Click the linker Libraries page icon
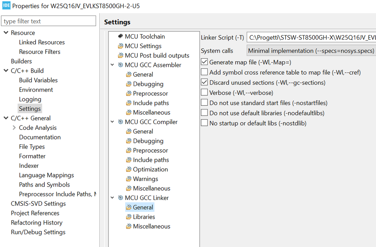Image resolution: width=376 pixels, height=247 pixels. click(x=129, y=217)
